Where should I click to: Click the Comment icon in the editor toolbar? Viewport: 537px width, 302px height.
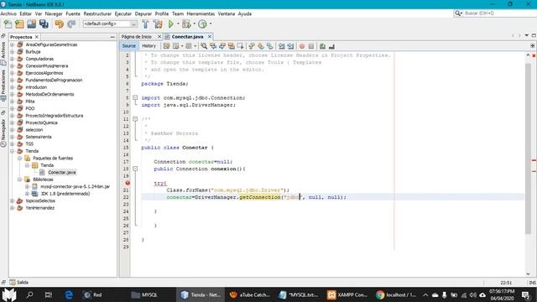pyautogui.click(x=322, y=46)
